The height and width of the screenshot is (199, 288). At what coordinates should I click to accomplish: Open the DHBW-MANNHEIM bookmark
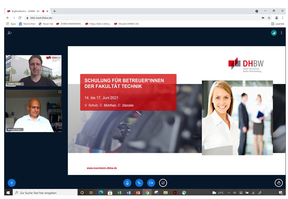pyautogui.click(x=69, y=24)
